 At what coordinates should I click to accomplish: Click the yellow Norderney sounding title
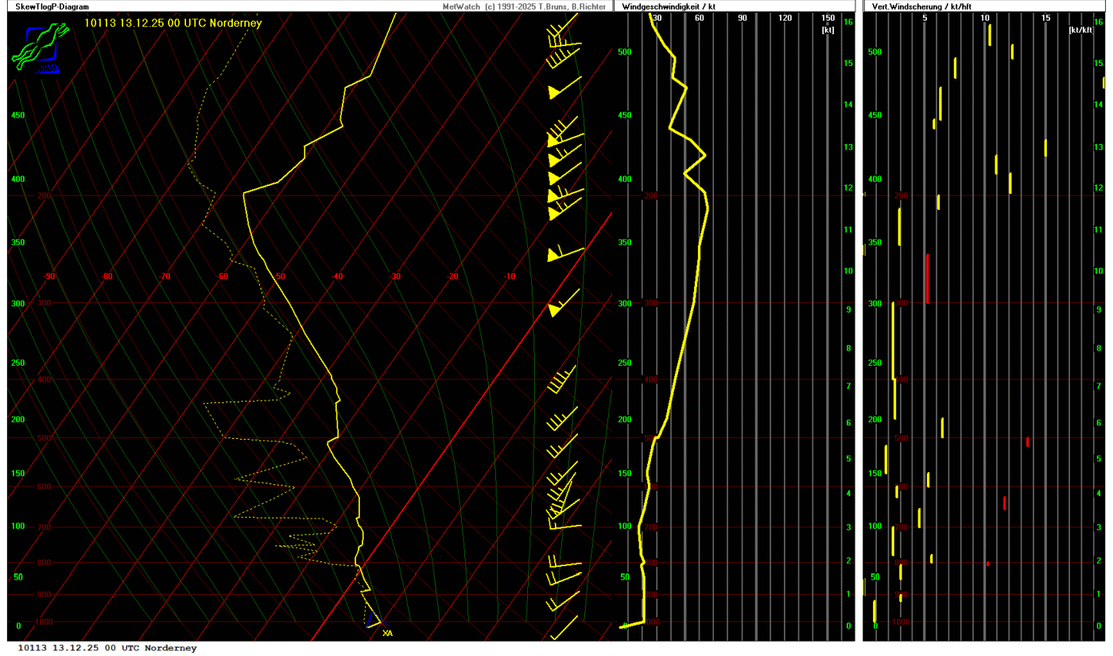(x=173, y=23)
